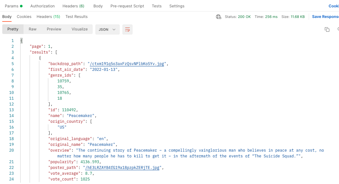Switch to Pre-request Script tab
This screenshot has width=339, height=184.
click(x=127, y=6)
